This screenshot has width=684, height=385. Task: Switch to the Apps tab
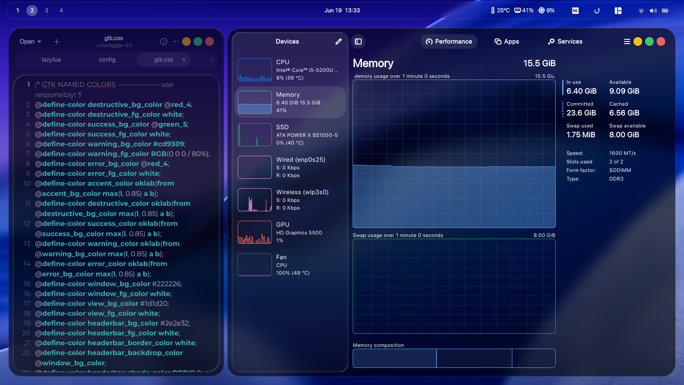(507, 41)
